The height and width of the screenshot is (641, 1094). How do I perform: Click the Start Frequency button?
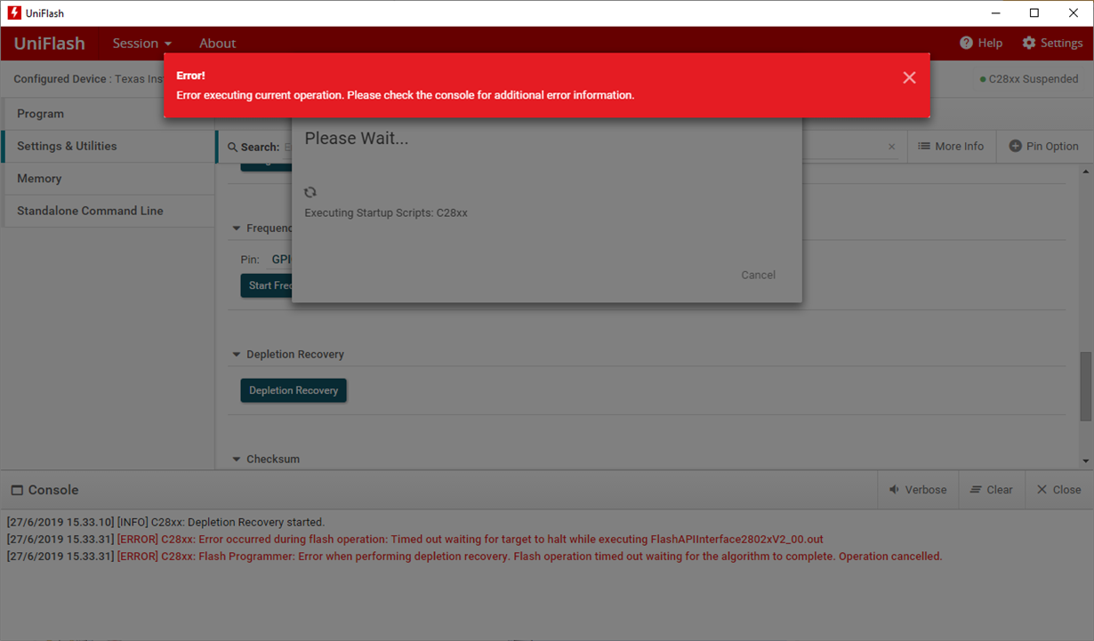267,285
